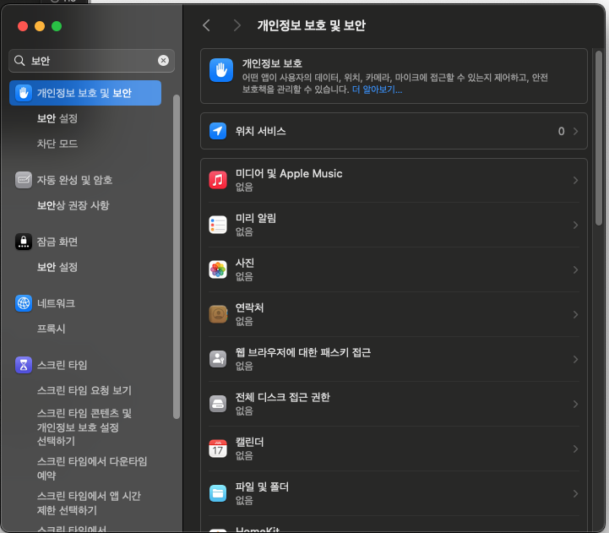The image size is (609, 533).
Task: Click the 캘린더 label text
Action: click(249, 442)
